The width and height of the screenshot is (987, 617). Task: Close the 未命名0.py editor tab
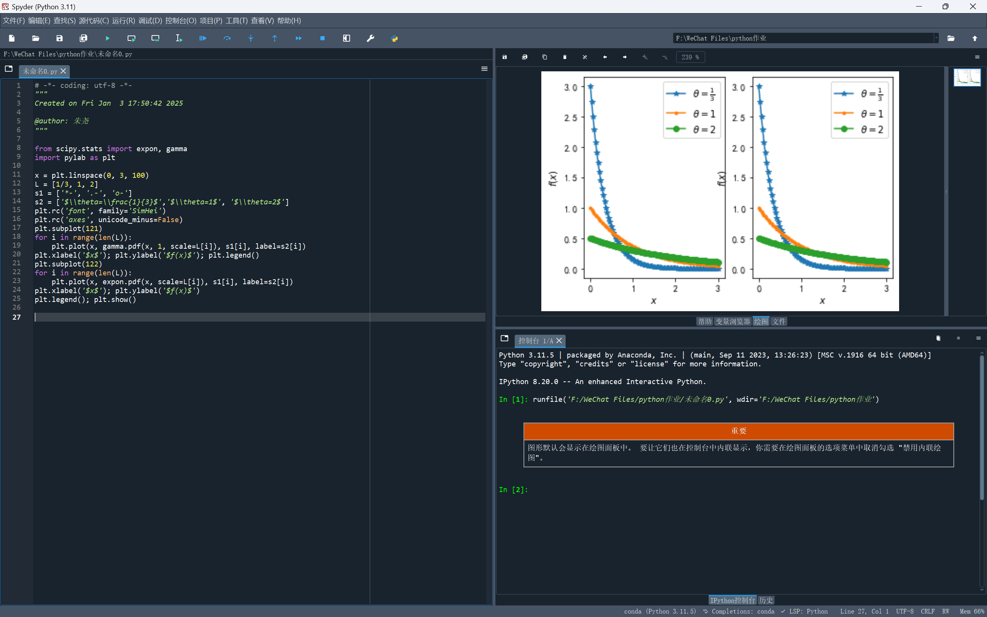63,71
